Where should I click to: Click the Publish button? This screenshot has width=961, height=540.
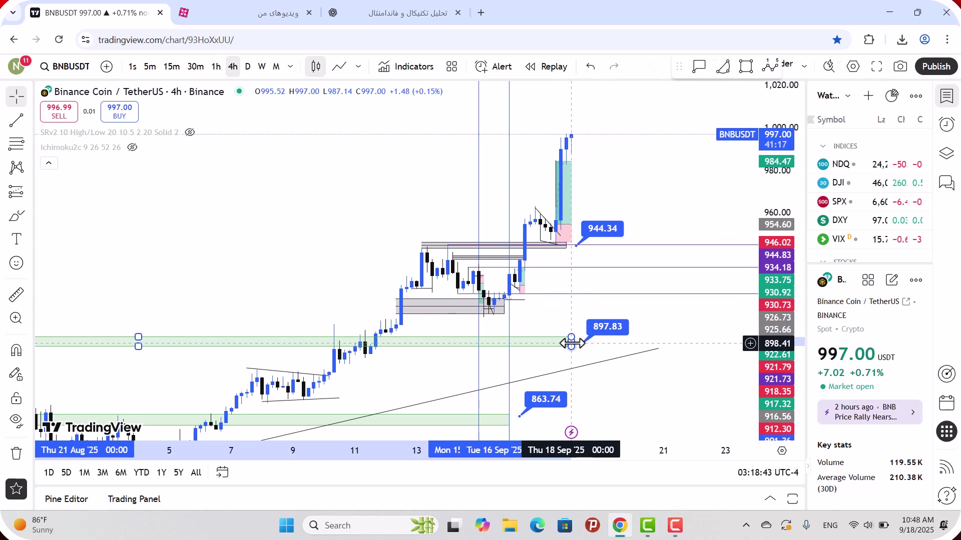(x=936, y=66)
